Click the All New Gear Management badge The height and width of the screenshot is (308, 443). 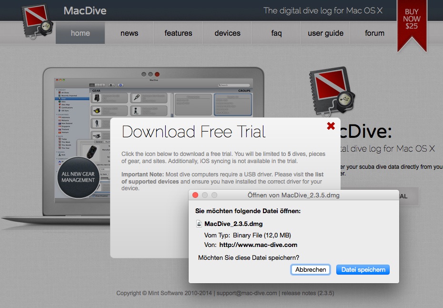pos(78,177)
